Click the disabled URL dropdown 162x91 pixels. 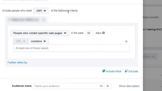click(21, 41)
